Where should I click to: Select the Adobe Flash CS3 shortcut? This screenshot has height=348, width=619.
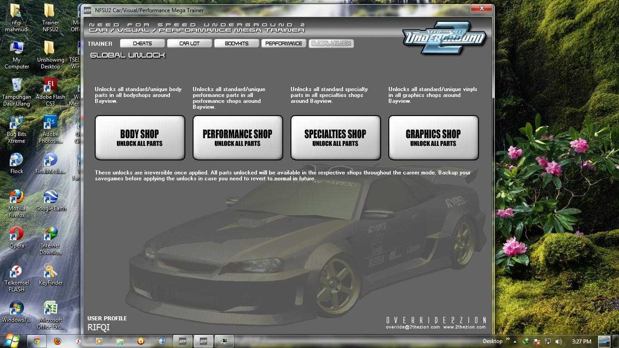50,92
